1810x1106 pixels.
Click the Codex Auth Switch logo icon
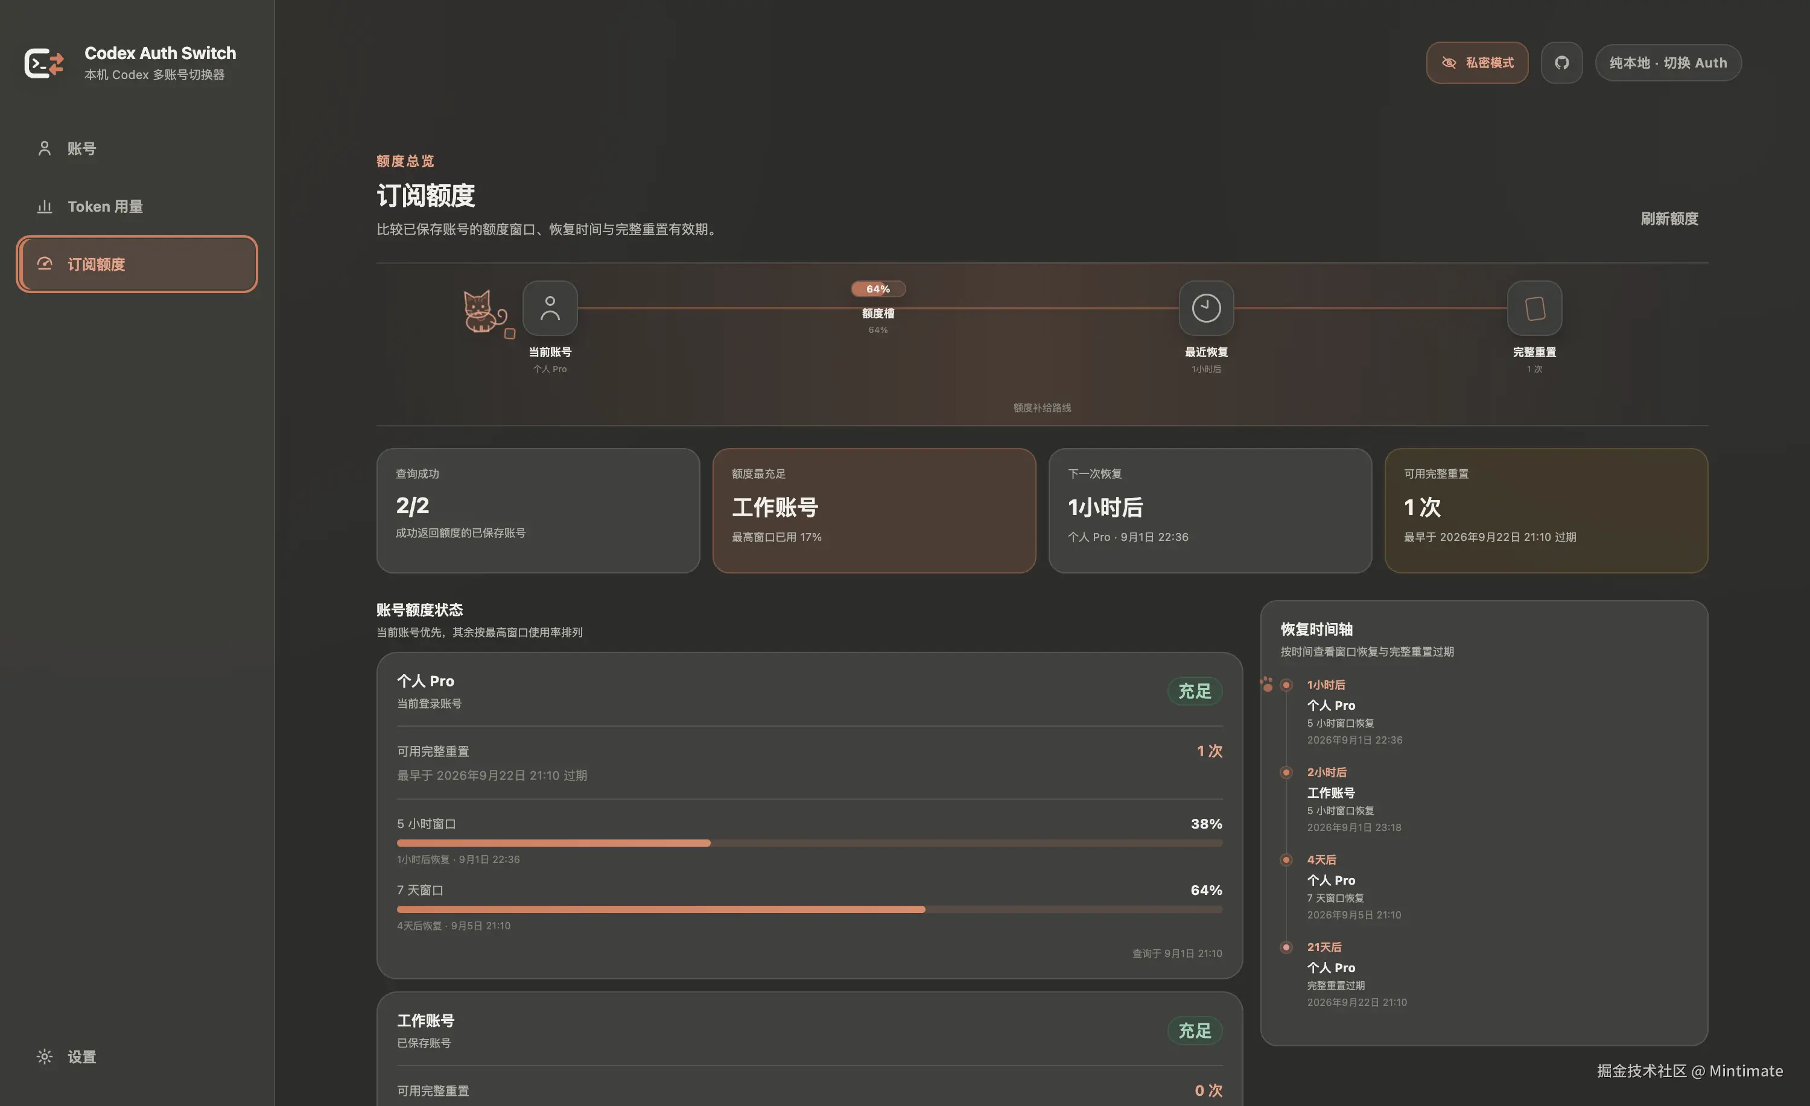click(x=43, y=63)
